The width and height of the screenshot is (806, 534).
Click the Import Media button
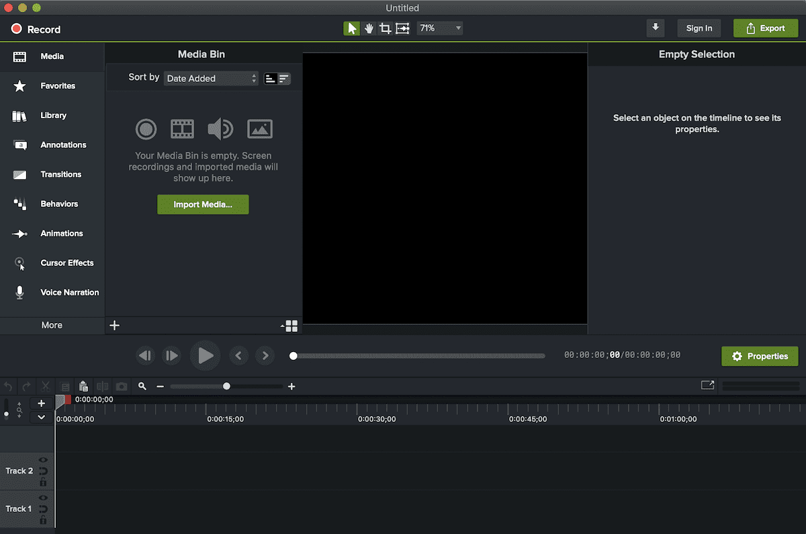[x=203, y=204]
